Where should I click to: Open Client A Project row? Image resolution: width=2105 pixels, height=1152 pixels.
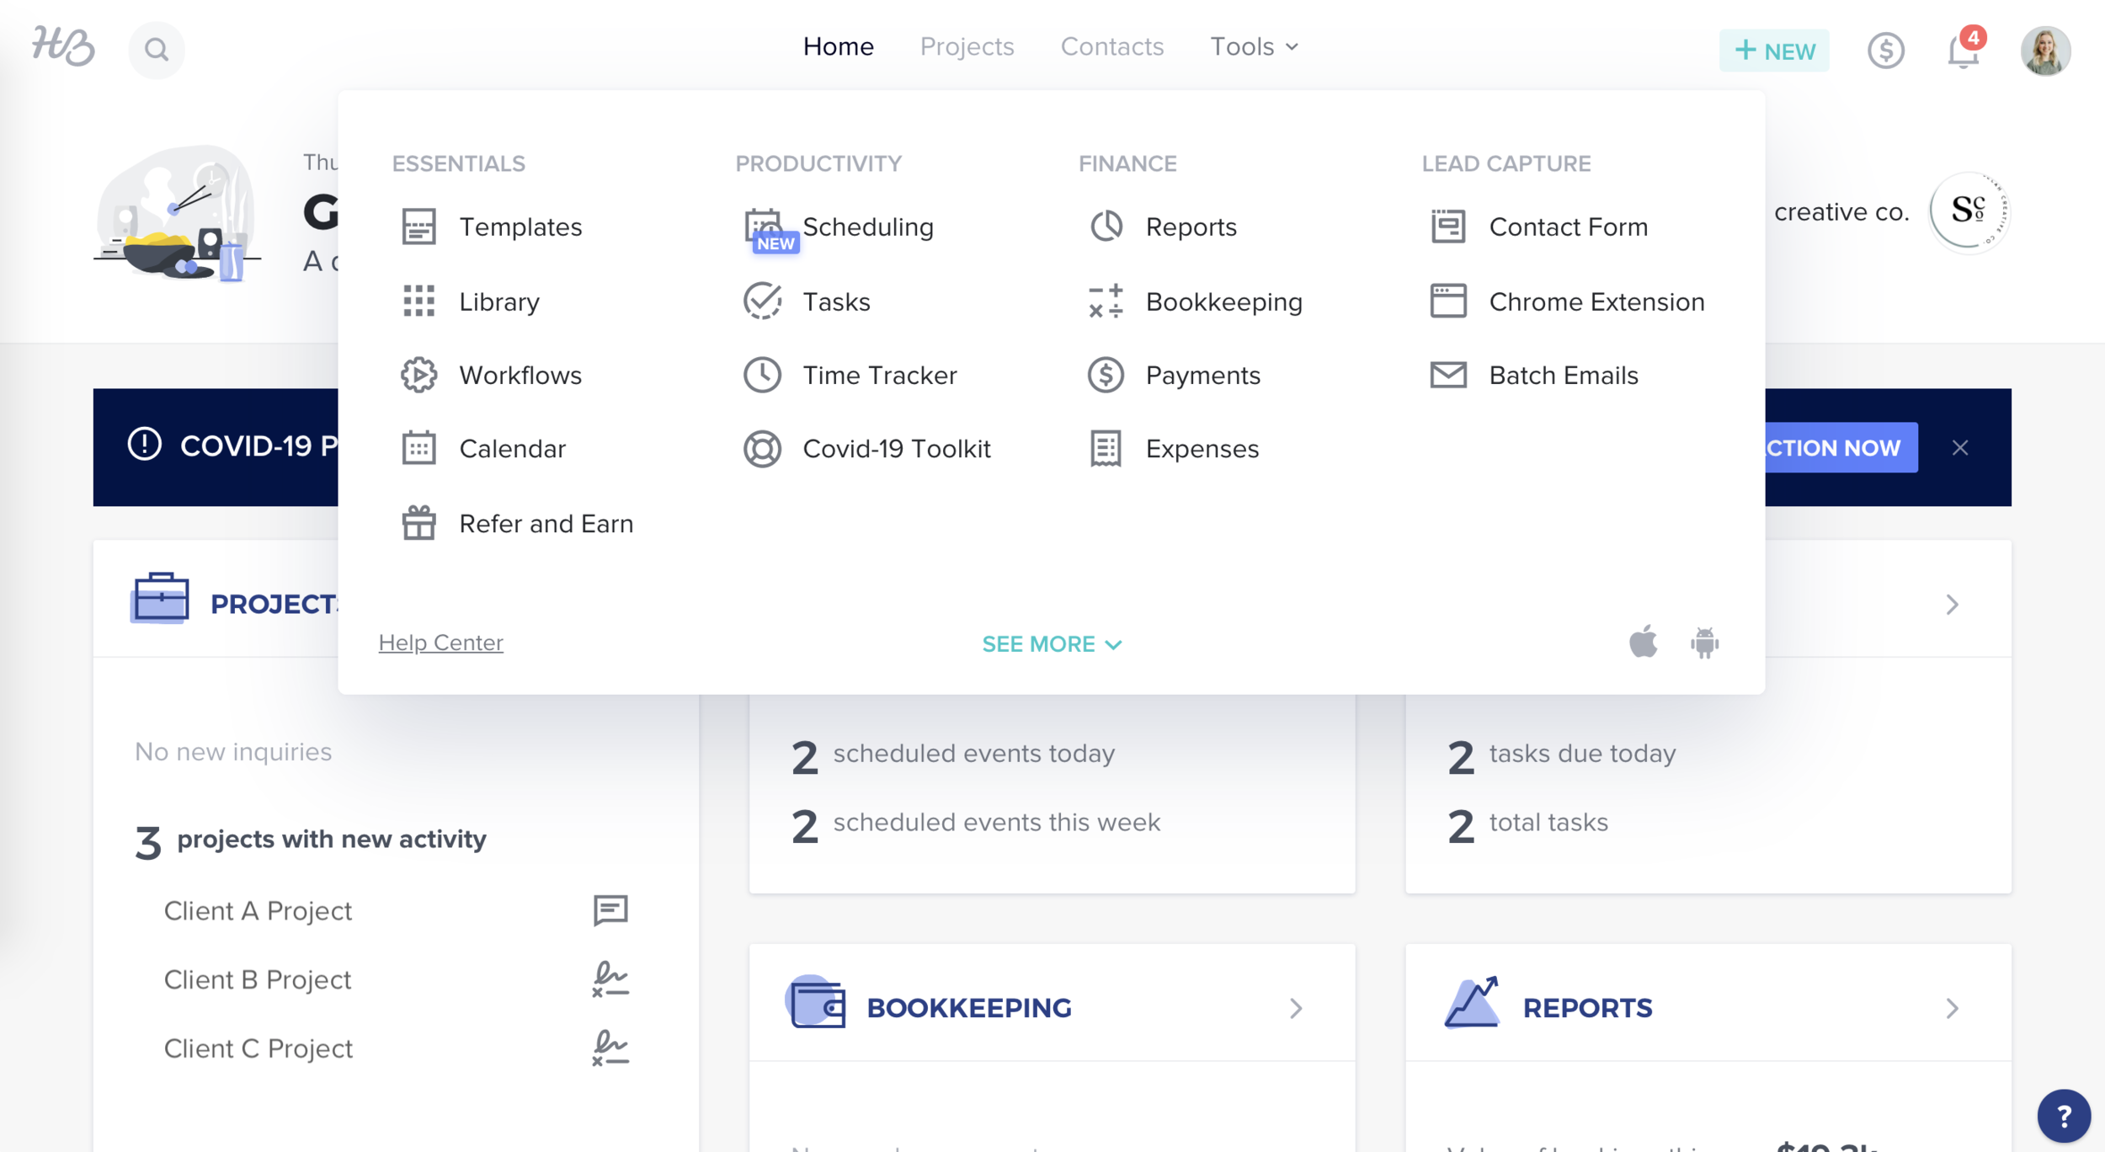396,910
